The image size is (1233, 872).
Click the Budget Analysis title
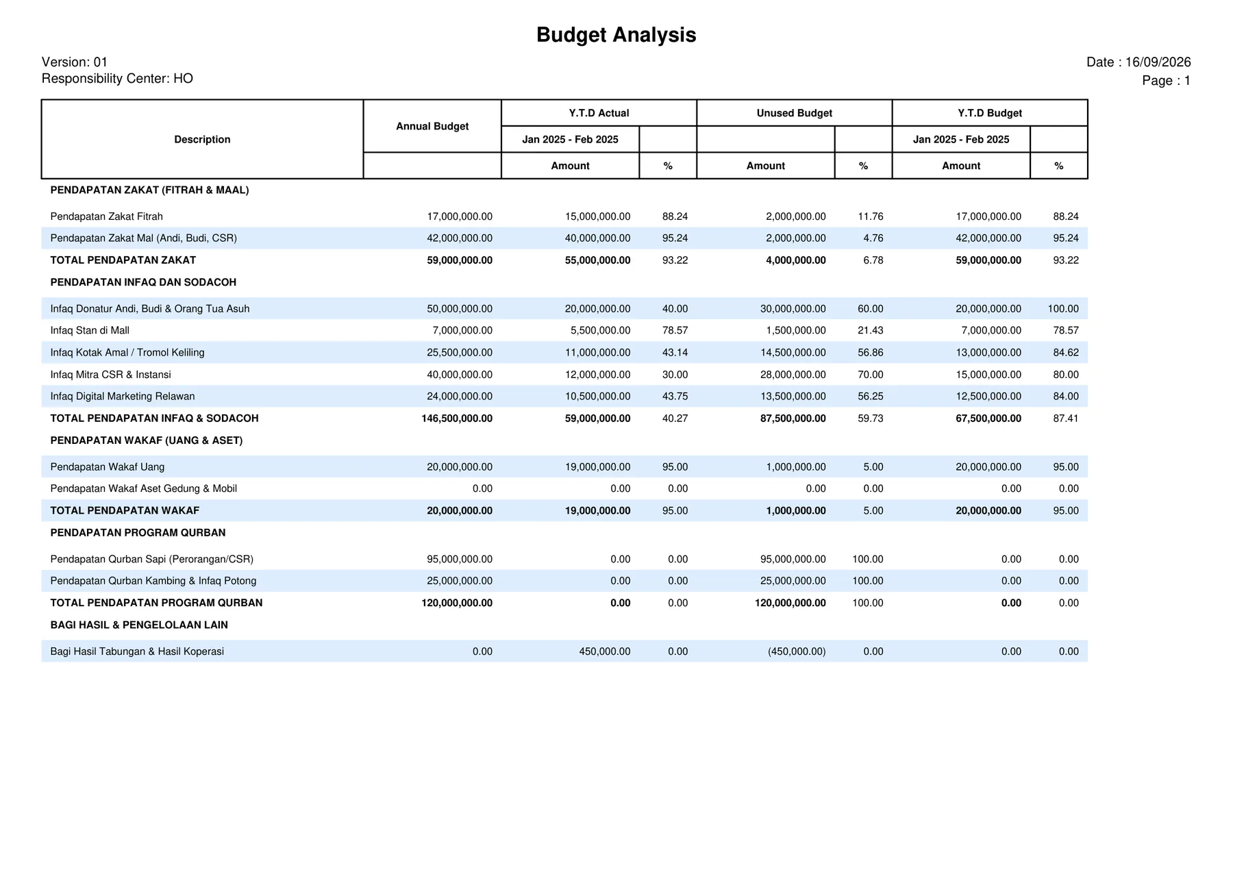pyautogui.click(x=616, y=35)
